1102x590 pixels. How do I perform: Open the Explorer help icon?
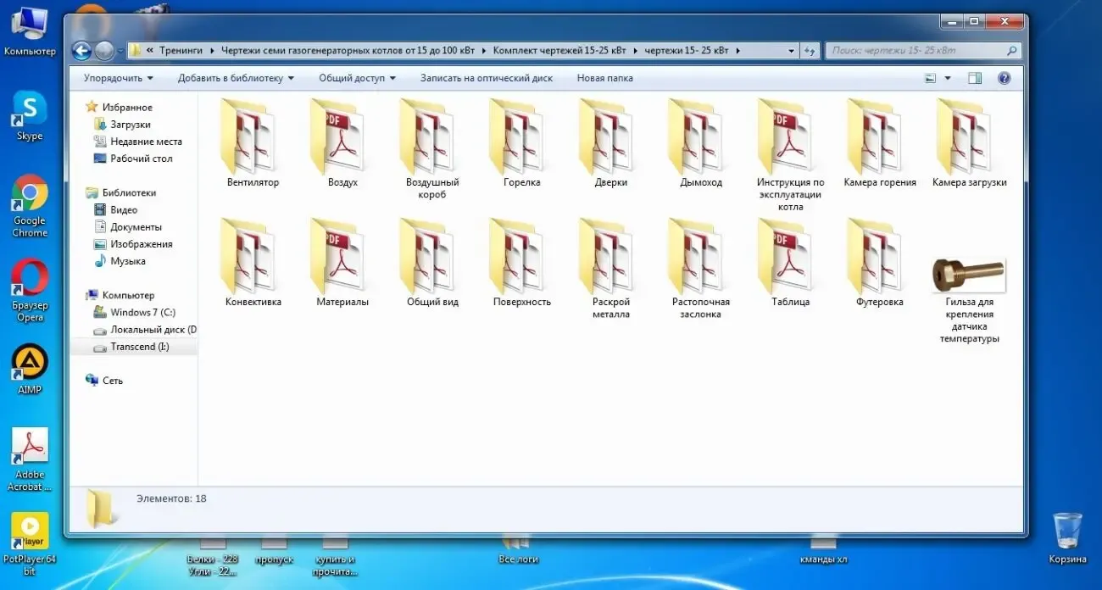[1004, 78]
